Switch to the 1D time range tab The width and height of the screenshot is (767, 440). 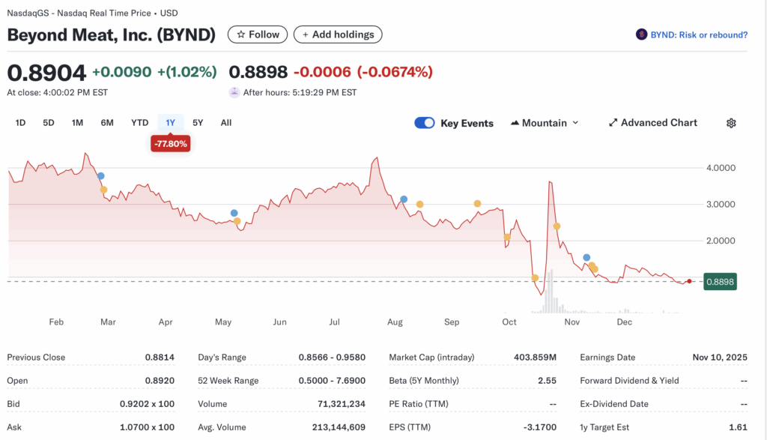(x=20, y=122)
